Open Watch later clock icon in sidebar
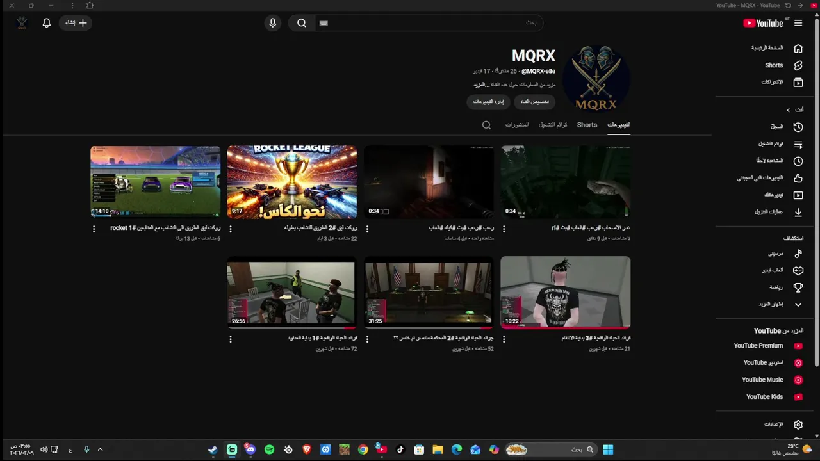Screen dimensions: 820x461 pos(798,161)
